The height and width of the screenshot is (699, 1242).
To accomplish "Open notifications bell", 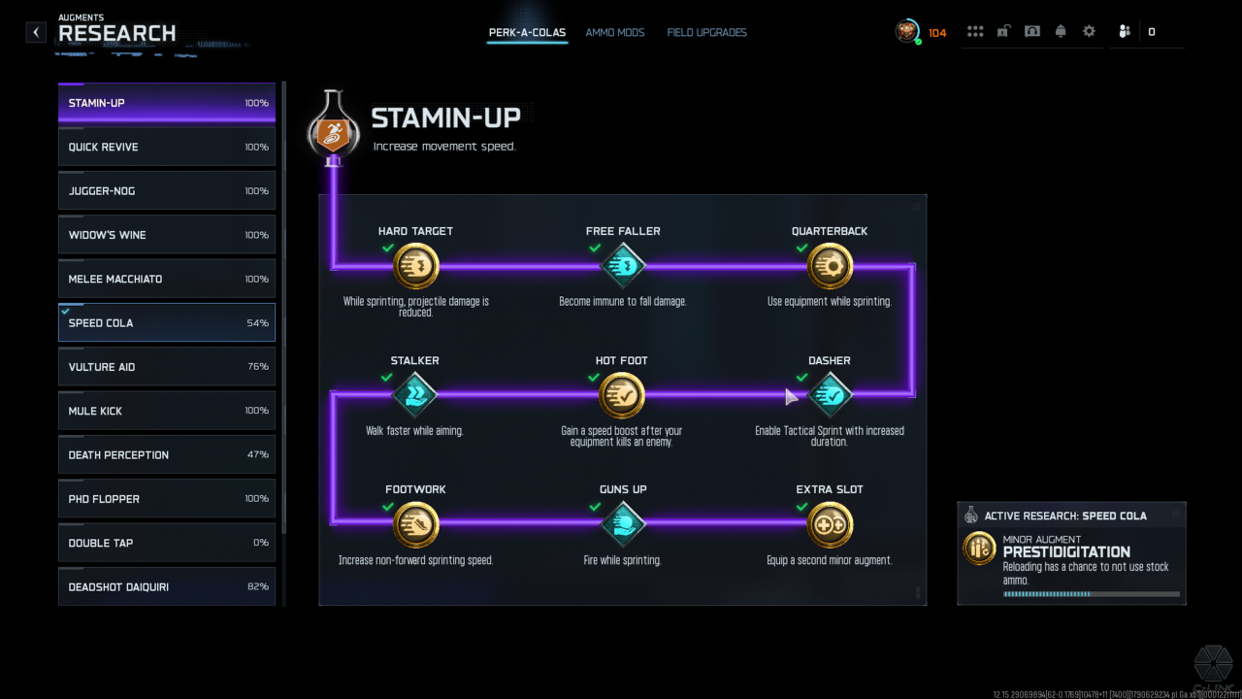I will click(1061, 32).
